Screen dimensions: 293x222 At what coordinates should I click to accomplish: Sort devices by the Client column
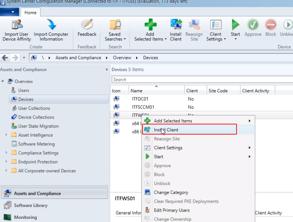(195, 91)
